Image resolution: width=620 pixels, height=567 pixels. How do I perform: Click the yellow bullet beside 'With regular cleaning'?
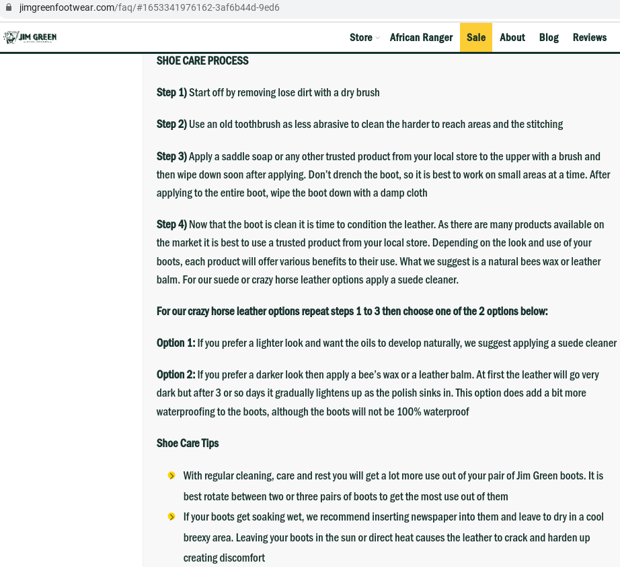(x=171, y=475)
